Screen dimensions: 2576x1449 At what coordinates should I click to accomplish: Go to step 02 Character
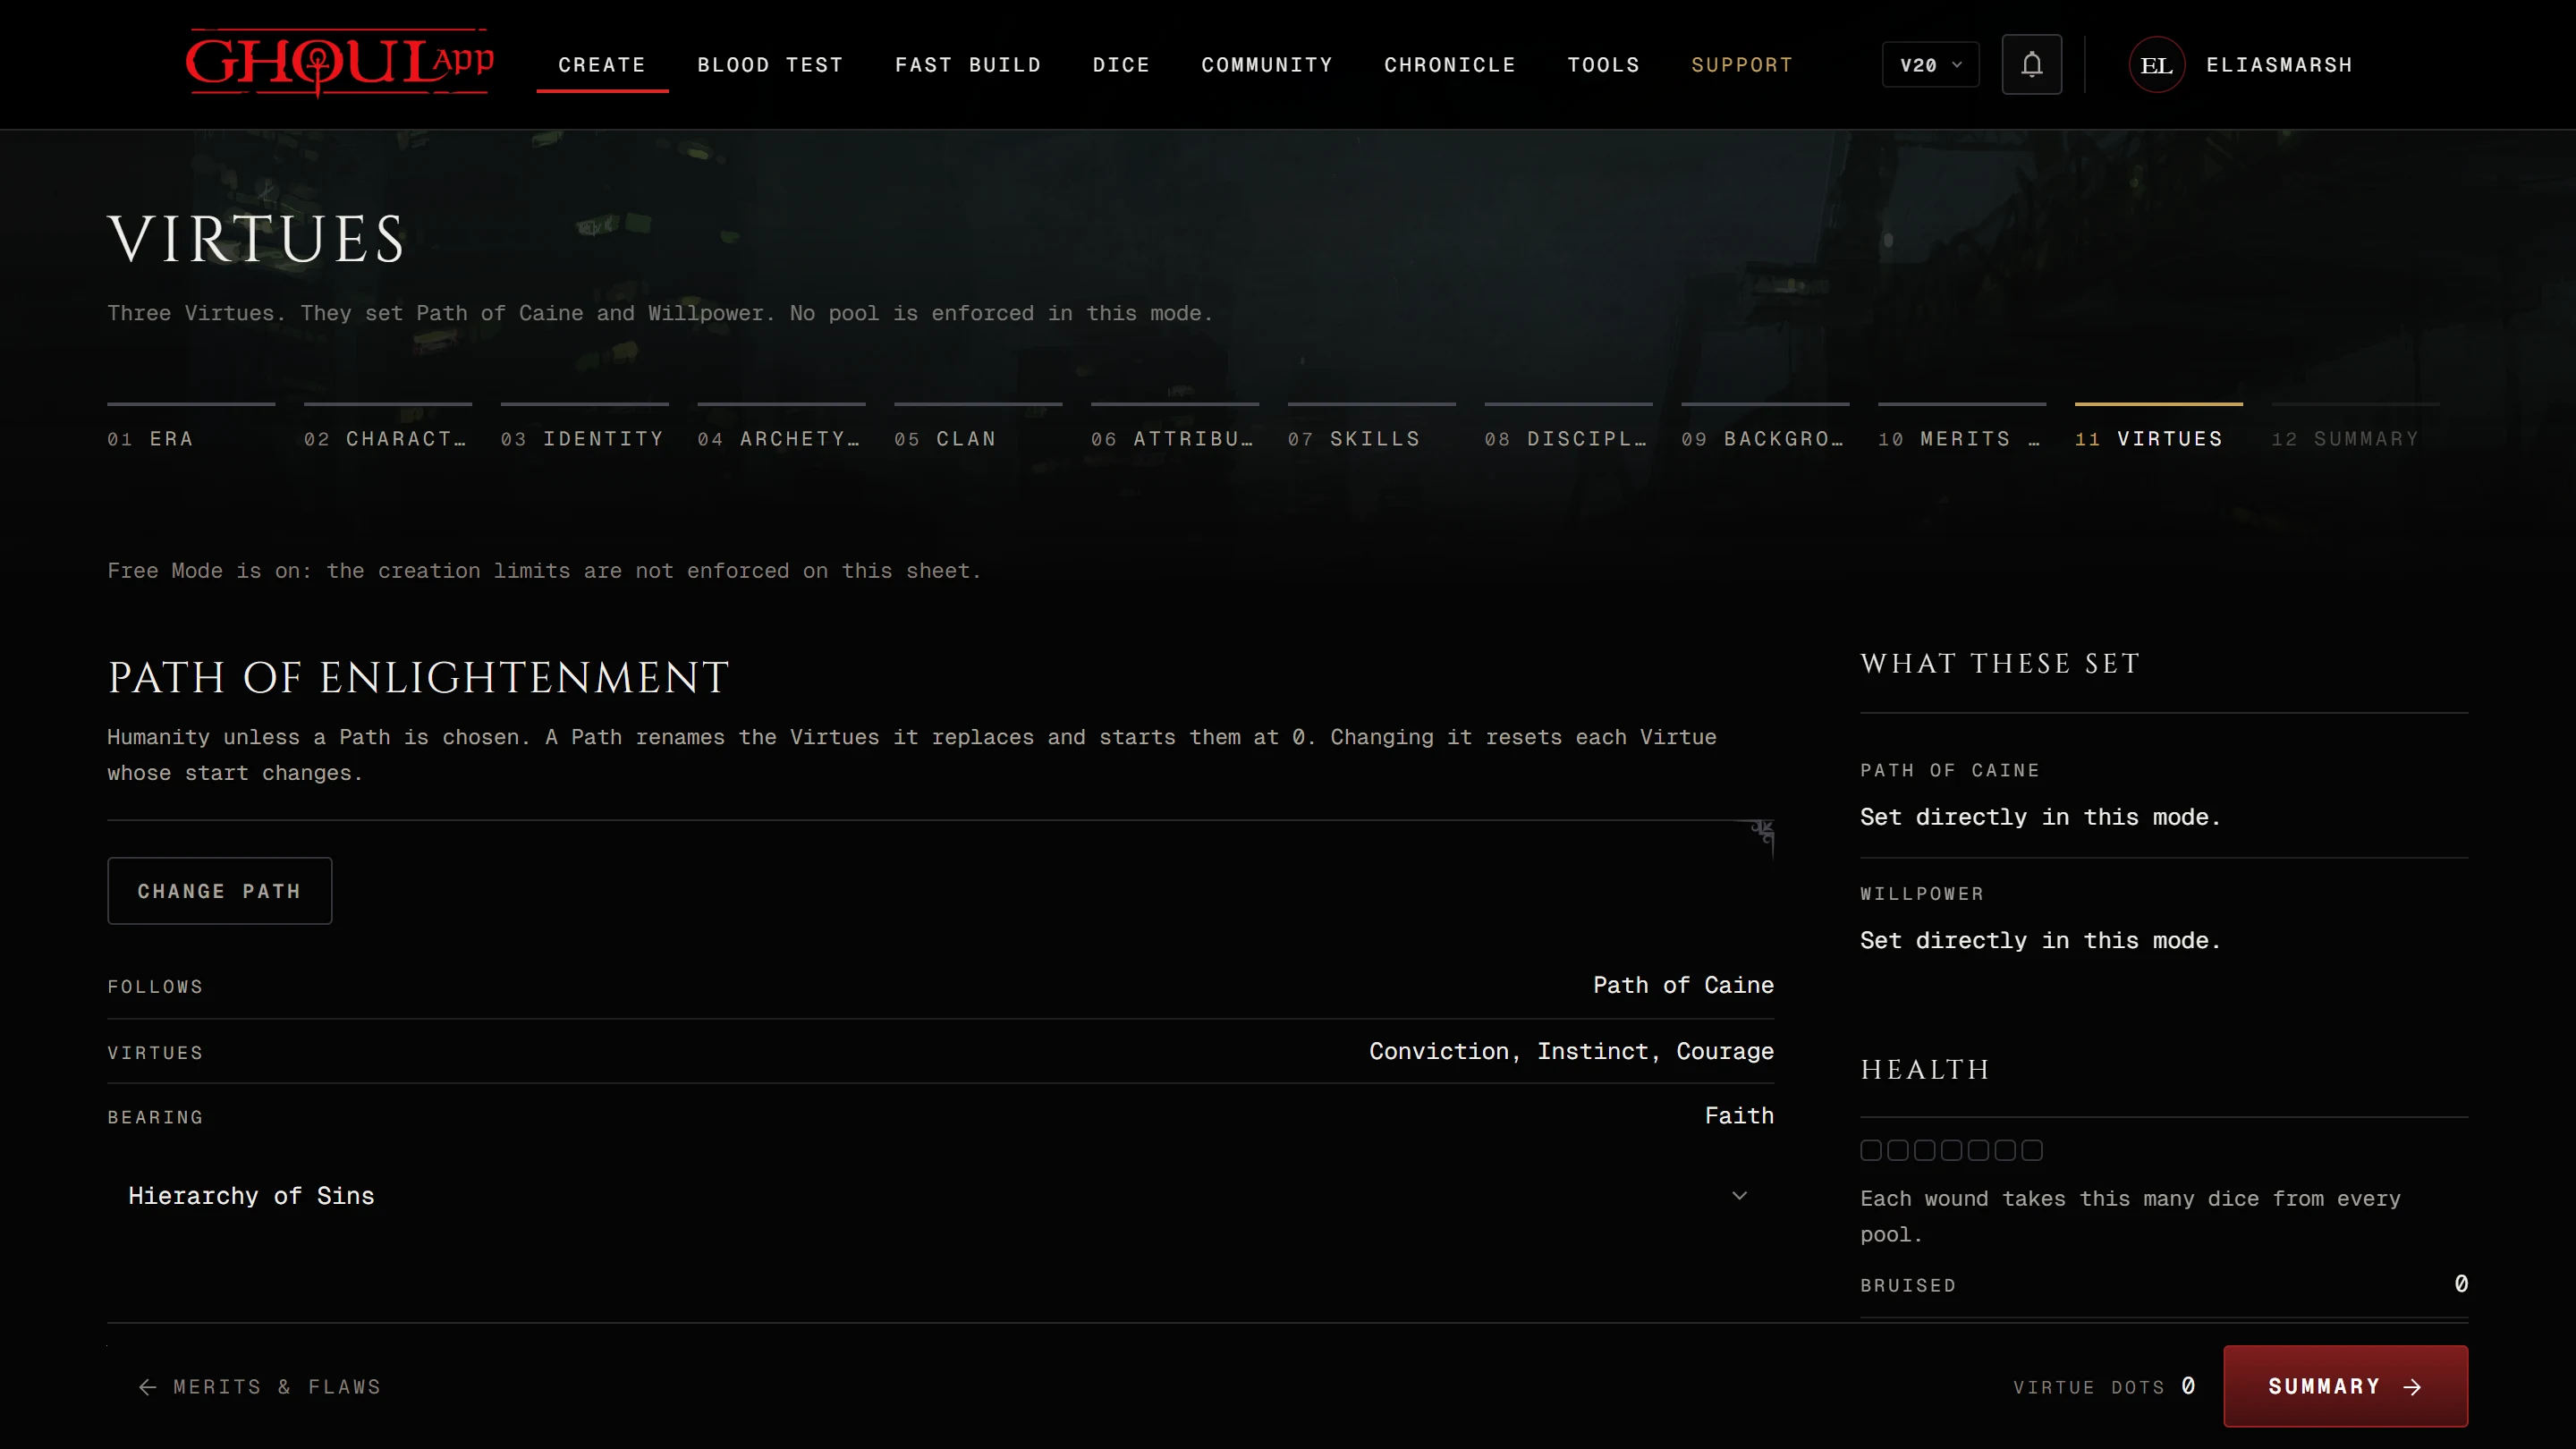(x=388, y=428)
